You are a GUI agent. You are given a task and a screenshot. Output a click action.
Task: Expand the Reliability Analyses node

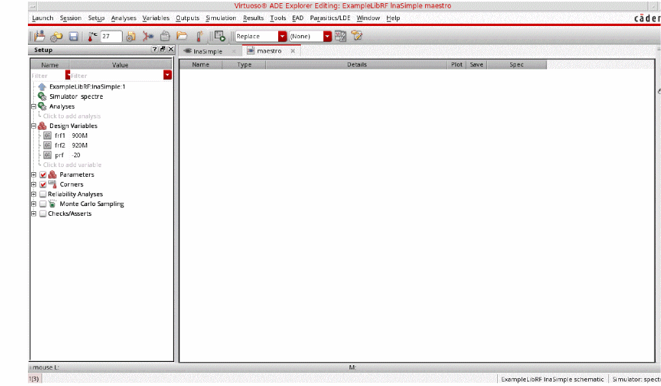tap(33, 194)
